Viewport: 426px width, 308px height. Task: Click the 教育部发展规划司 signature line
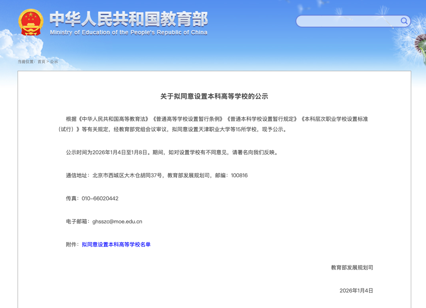pos(352,268)
